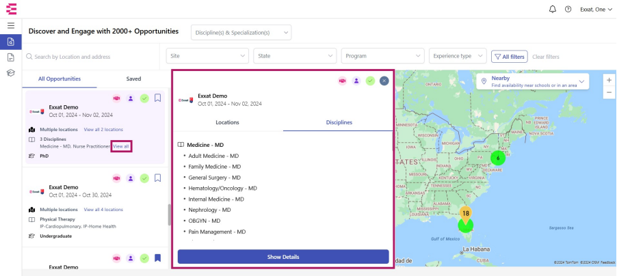Click Family Medicine - MD item
The width and height of the screenshot is (617, 276).
215,167
